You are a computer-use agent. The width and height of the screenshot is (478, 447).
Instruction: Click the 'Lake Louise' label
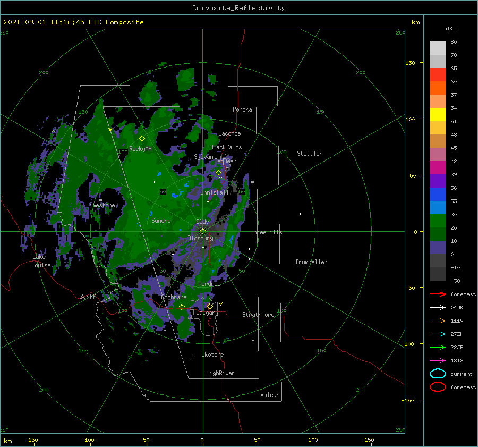[x=41, y=261]
